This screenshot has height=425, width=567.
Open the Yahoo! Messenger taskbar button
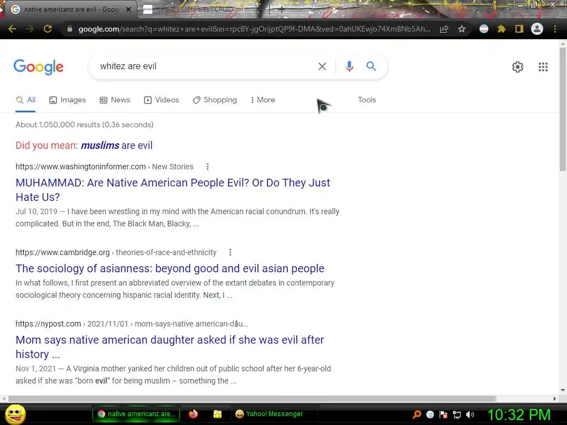(274, 414)
